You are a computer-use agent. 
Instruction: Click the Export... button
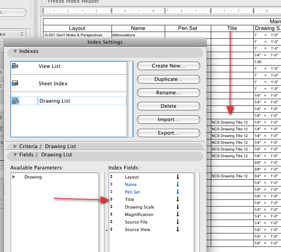tap(168, 133)
